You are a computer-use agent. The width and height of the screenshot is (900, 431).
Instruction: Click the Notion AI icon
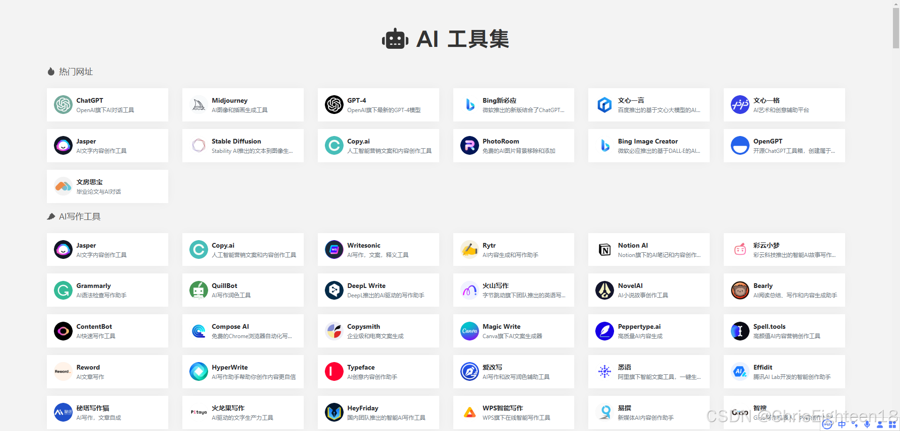pyautogui.click(x=605, y=250)
